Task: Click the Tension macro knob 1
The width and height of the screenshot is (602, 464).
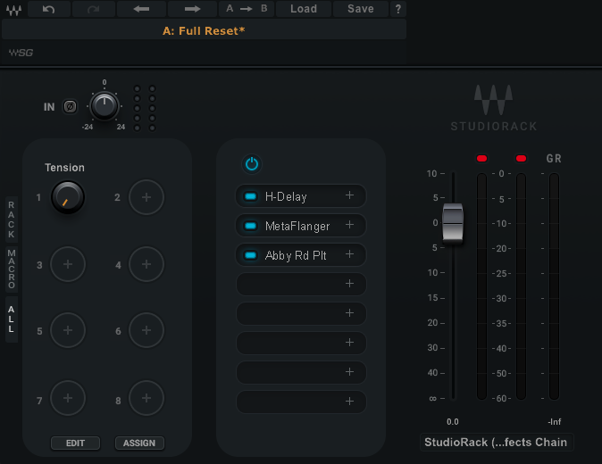Action: click(68, 197)
